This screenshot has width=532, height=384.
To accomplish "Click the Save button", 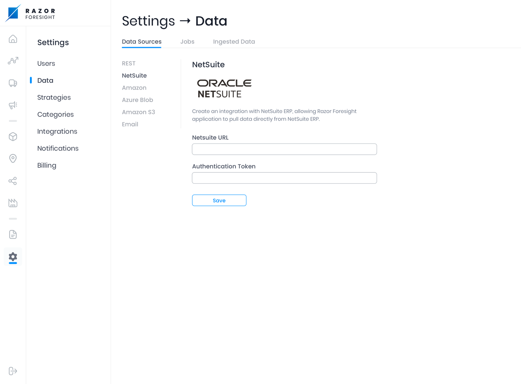I will click(219, 200).
